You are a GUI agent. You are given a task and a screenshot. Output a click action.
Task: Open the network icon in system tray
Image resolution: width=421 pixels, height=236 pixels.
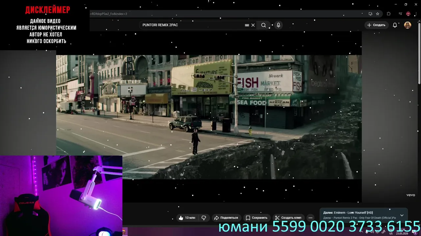378,232
